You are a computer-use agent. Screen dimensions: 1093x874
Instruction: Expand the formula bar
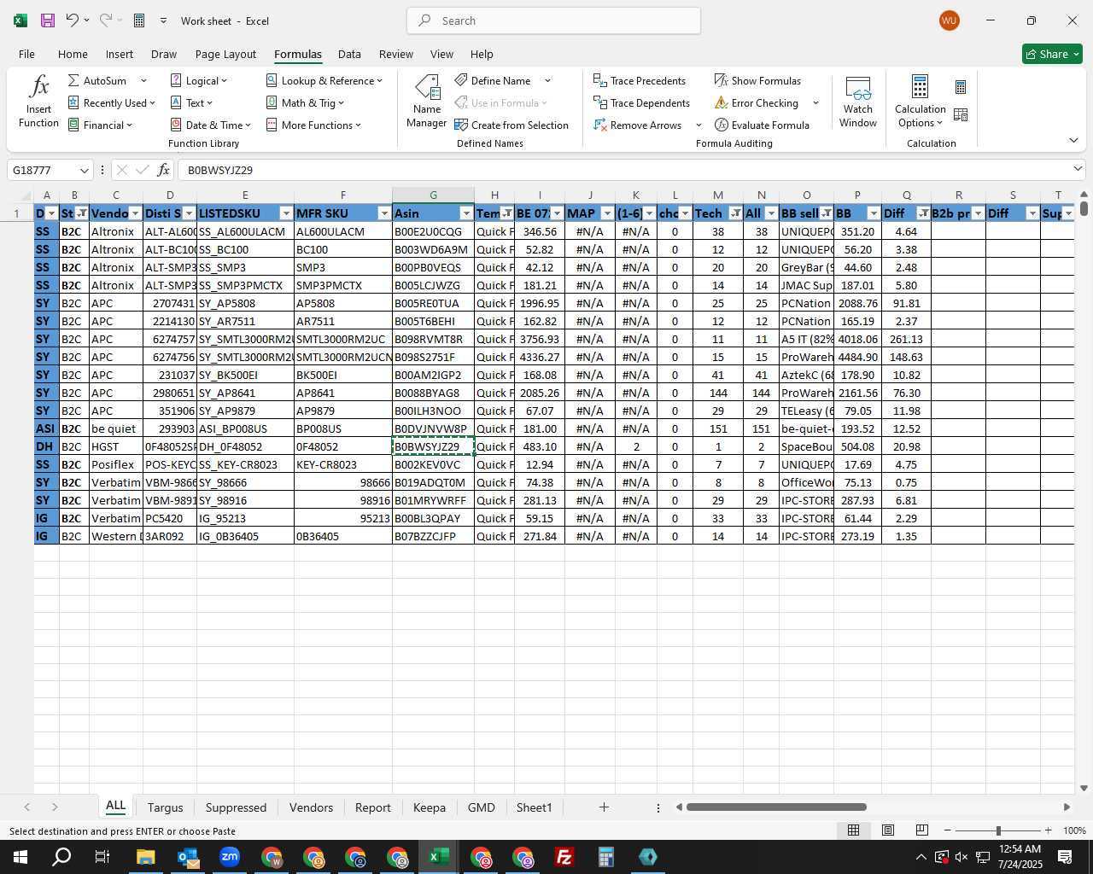[1078, 169]
